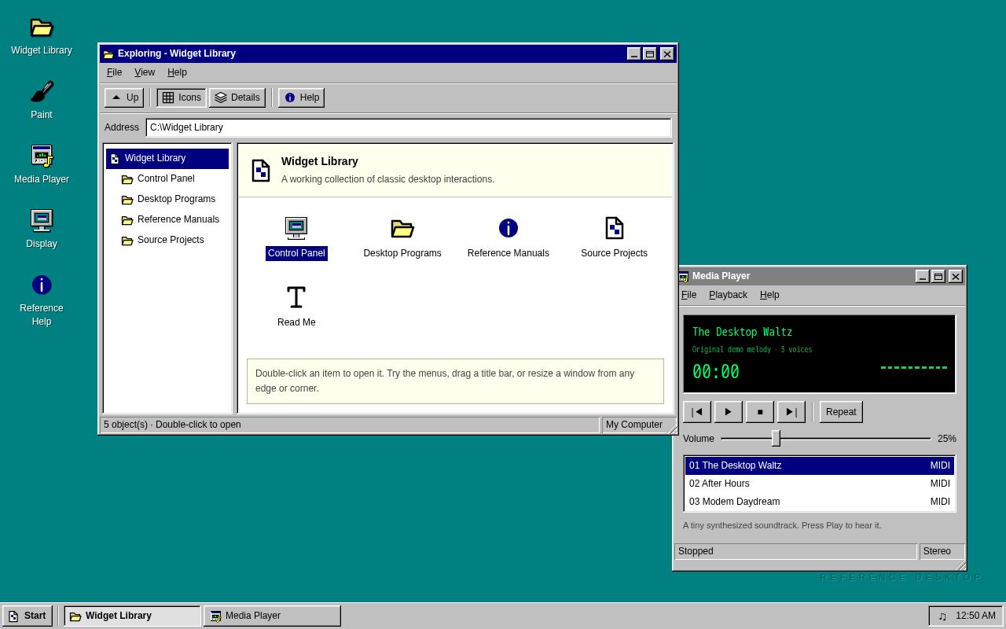Open the explorer Help toolbar button
This screenshot has height=629, width=1006.
click(301, 97)
